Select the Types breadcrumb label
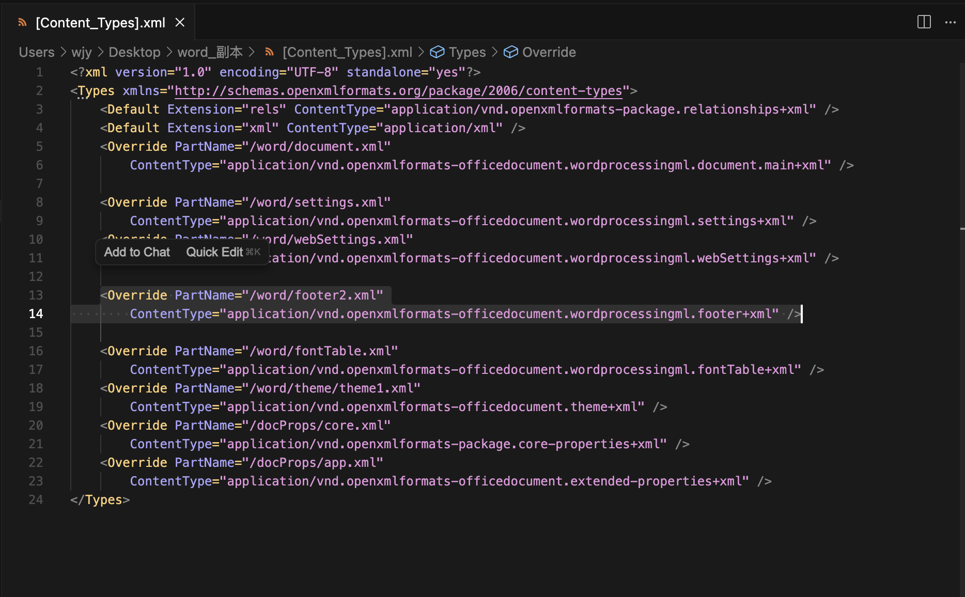 click(x=467, y=52)
